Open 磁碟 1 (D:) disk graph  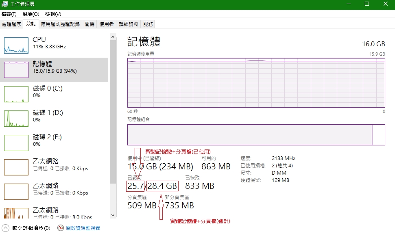pyautogui.click(x=16, y=119)
